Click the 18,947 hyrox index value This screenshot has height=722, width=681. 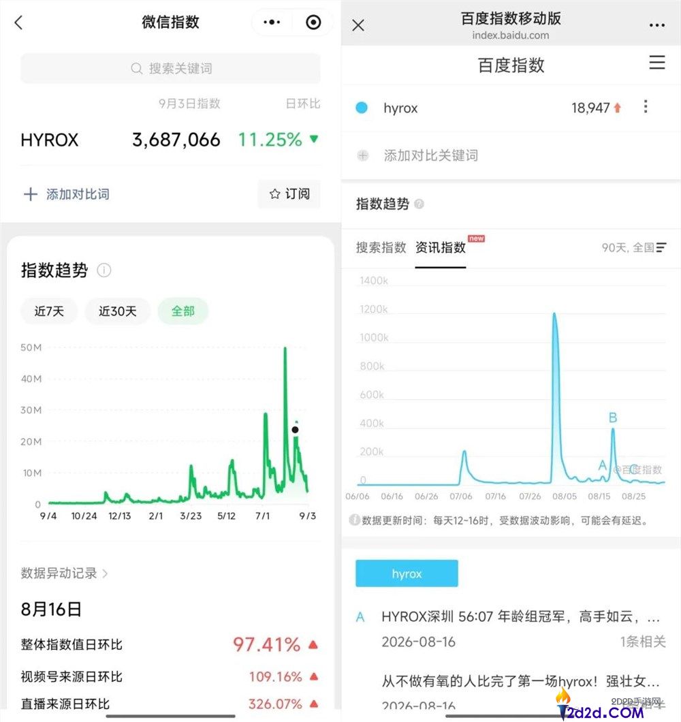[590, 108]
